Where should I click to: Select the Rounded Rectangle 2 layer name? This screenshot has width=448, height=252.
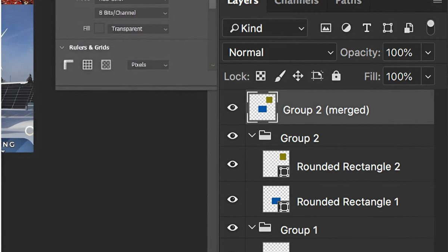coord(348,167)
